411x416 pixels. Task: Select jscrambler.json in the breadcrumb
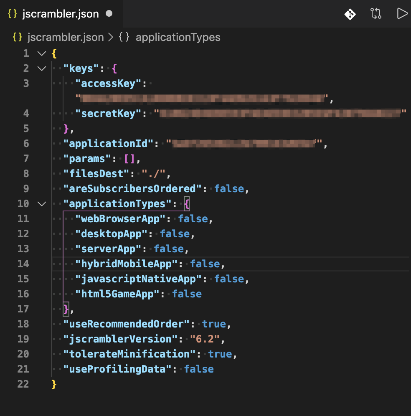point(66,37)
